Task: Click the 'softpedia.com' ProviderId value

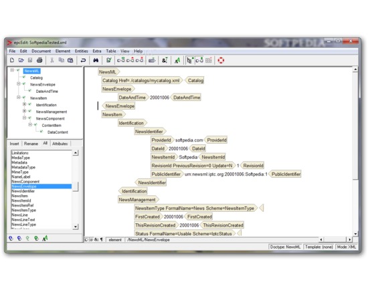Action: click(189, 140)
